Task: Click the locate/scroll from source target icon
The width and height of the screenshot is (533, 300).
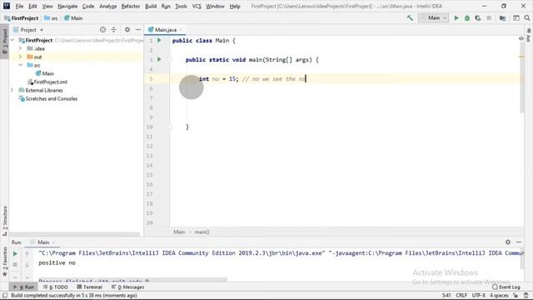Action: [102, 30]
